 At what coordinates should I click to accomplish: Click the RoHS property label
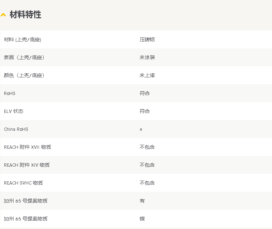(10, 93)
